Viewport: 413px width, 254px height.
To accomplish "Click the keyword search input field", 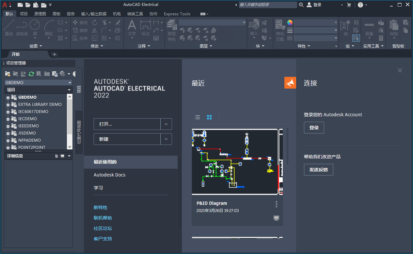I will [x=268, y=5].
